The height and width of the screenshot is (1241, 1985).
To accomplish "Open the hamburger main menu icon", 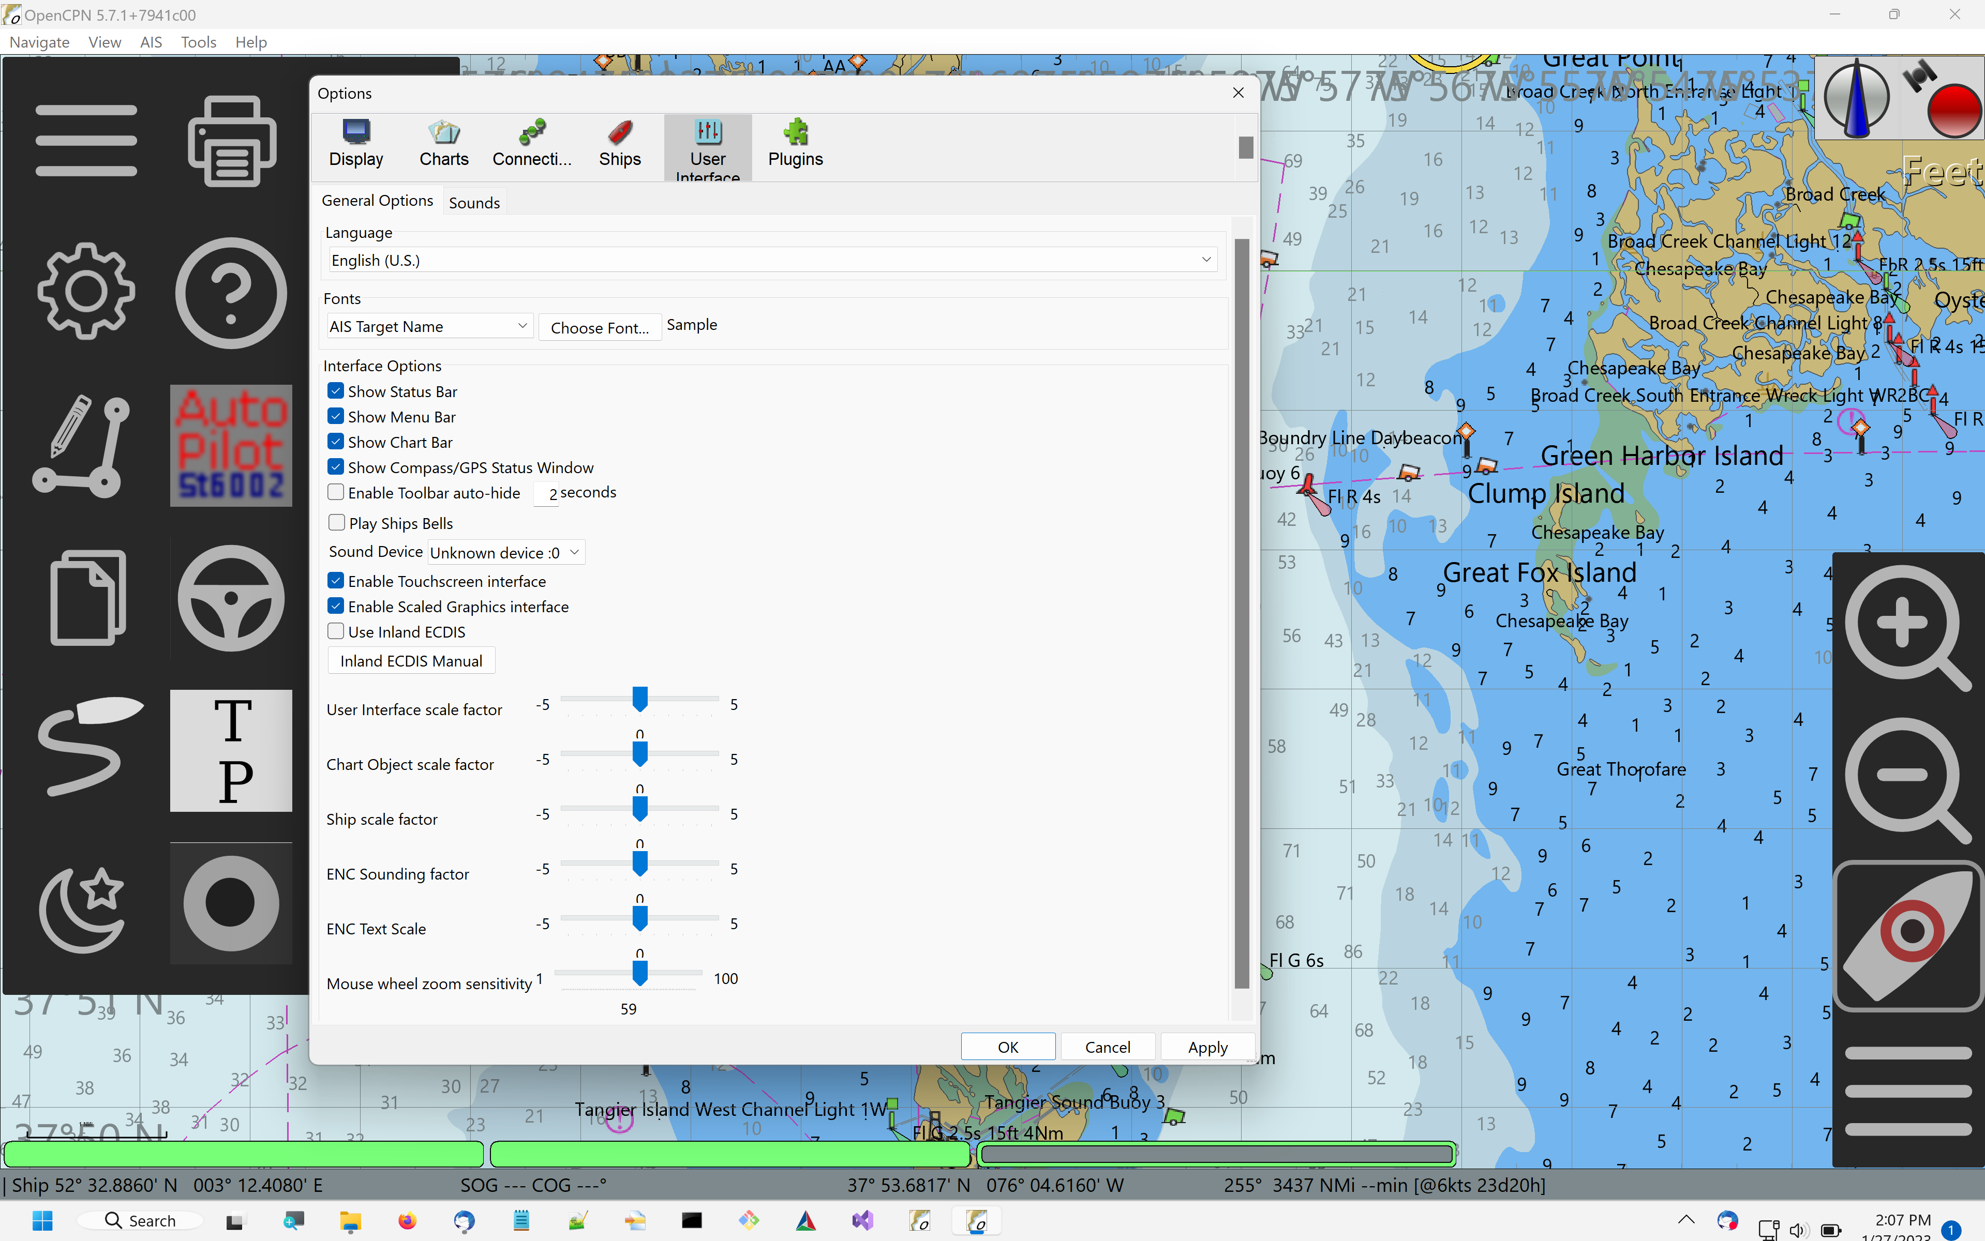I will tap(86, 140).
